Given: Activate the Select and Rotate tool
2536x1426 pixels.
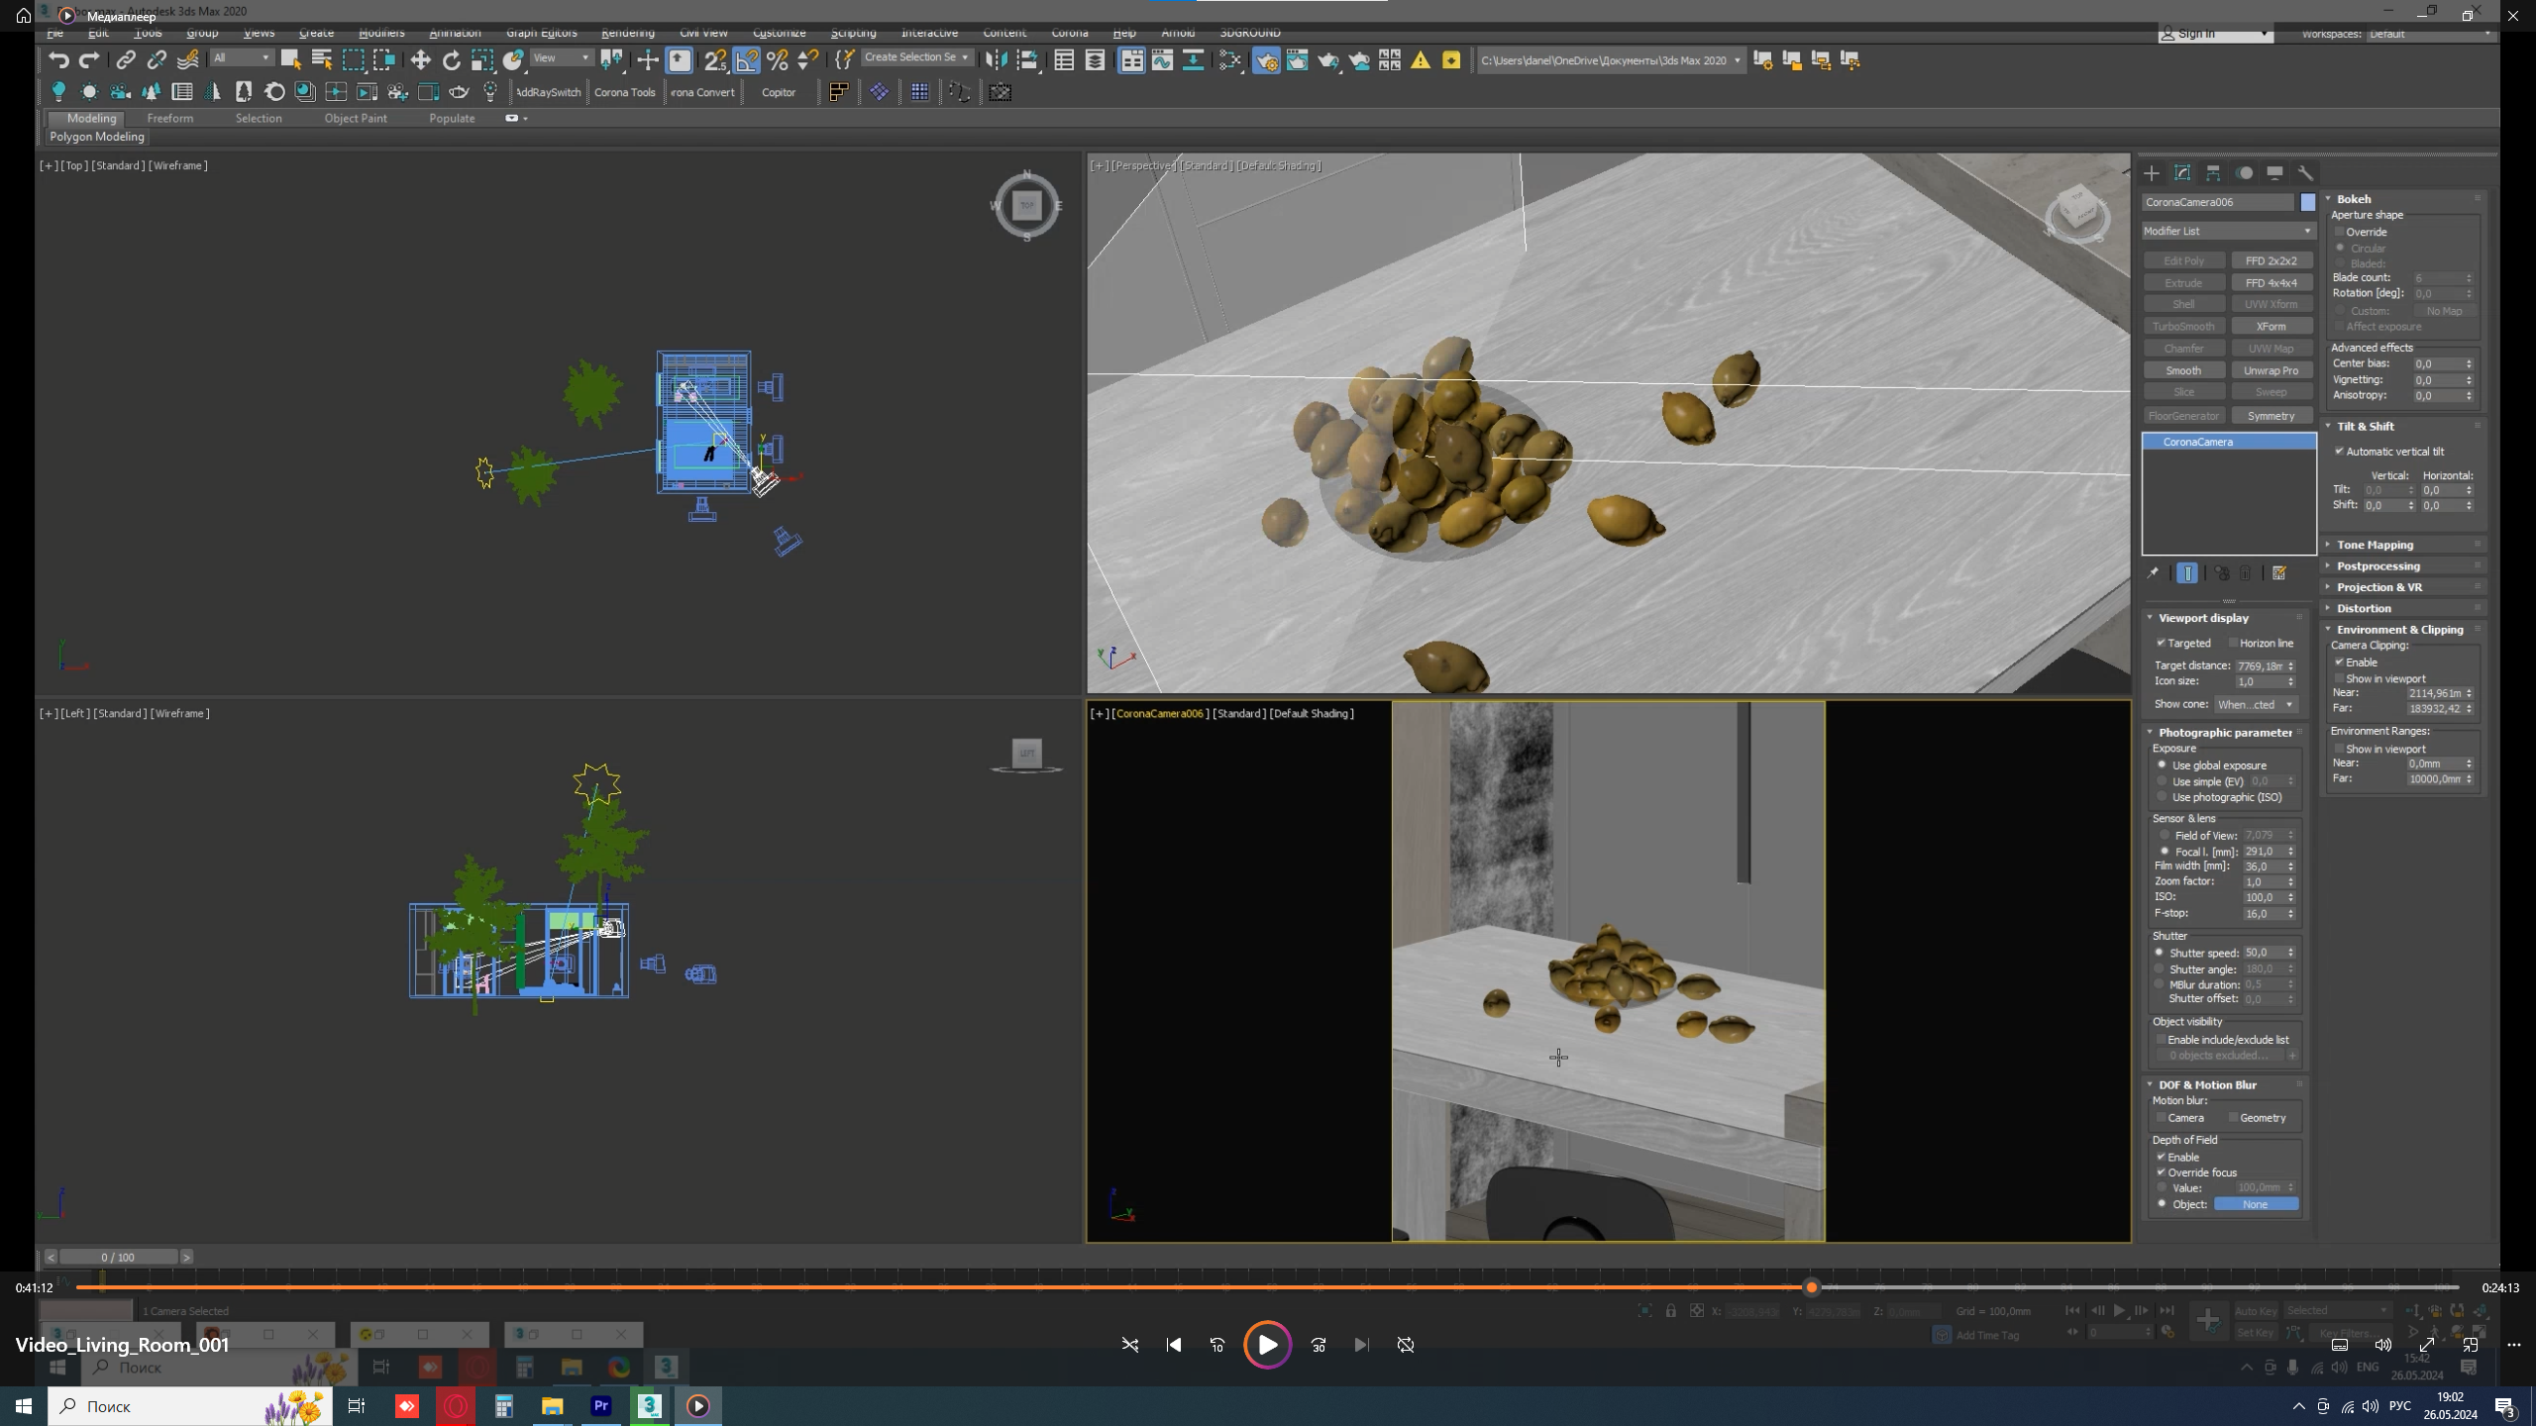Looking at the screenshot, I should (453, 59).
